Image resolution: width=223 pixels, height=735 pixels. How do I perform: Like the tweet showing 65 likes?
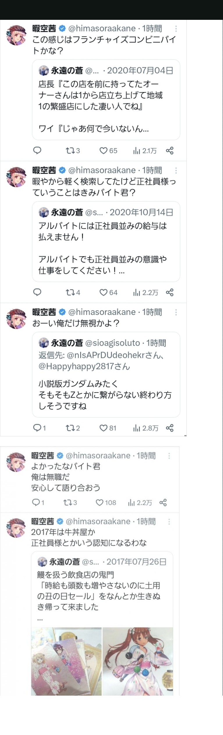point(104,150)
